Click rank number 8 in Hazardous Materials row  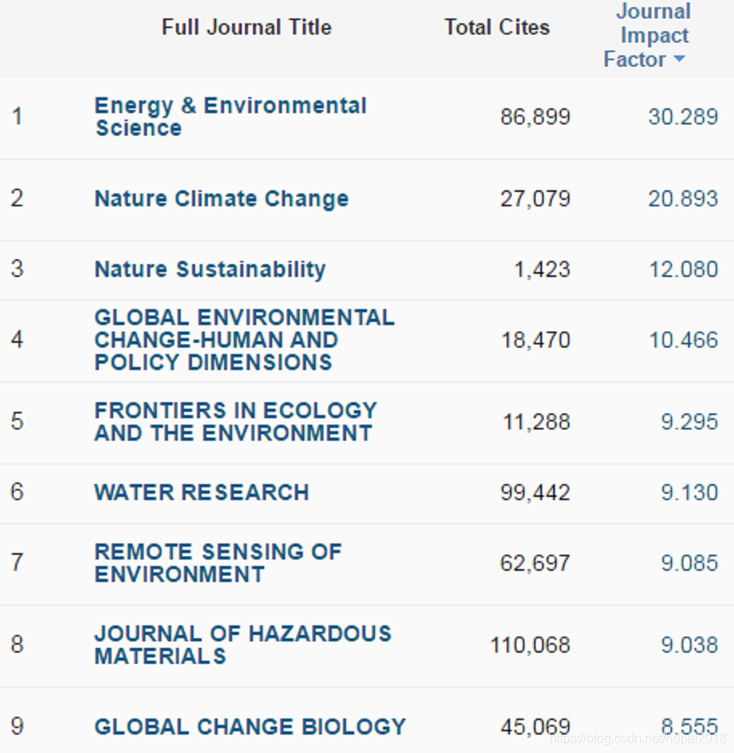tap(18, 644)
